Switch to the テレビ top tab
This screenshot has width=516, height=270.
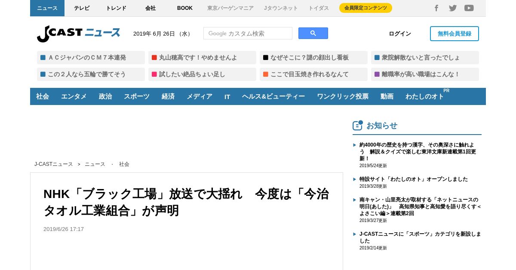[x=82, y=8]
